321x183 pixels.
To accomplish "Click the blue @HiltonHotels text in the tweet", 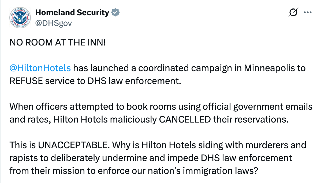I will coord(40,68).
